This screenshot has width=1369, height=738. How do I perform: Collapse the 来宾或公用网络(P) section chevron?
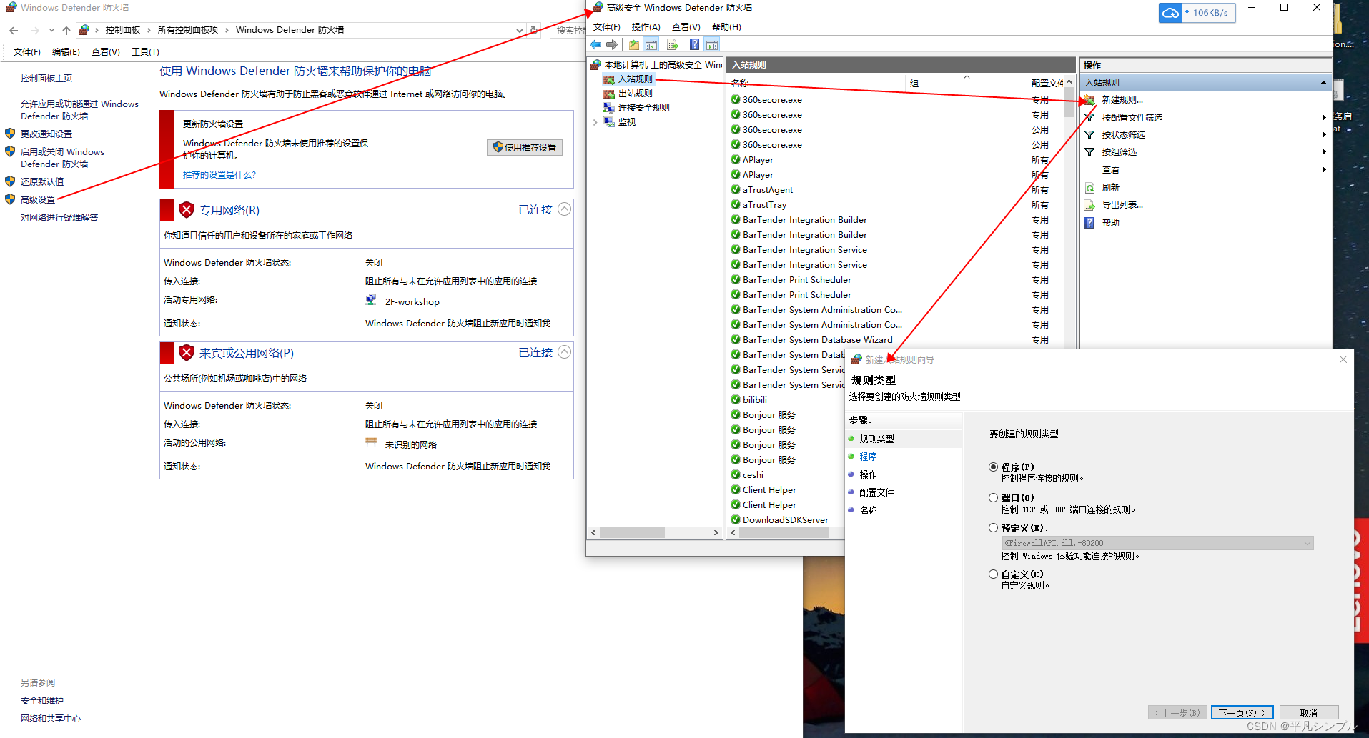click(x=564, y=352)
